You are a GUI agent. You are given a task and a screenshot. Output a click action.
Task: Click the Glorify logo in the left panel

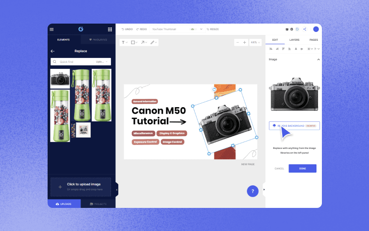[x=80, y=29]
